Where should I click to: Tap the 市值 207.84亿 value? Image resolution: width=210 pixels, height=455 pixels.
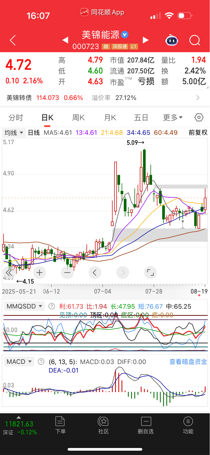coord(132,60)
